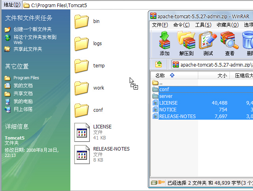Viewport: 253px width, 191px height.
Task: Click the parent ".." folder entry in WinRAR
Action: [157, 83]
